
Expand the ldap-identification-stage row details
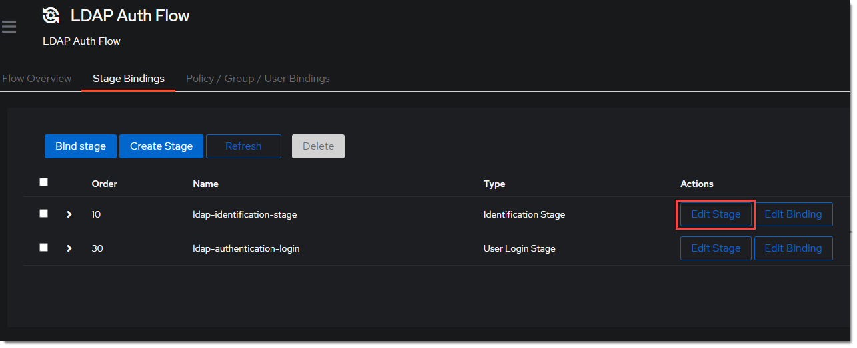[69, 214]
